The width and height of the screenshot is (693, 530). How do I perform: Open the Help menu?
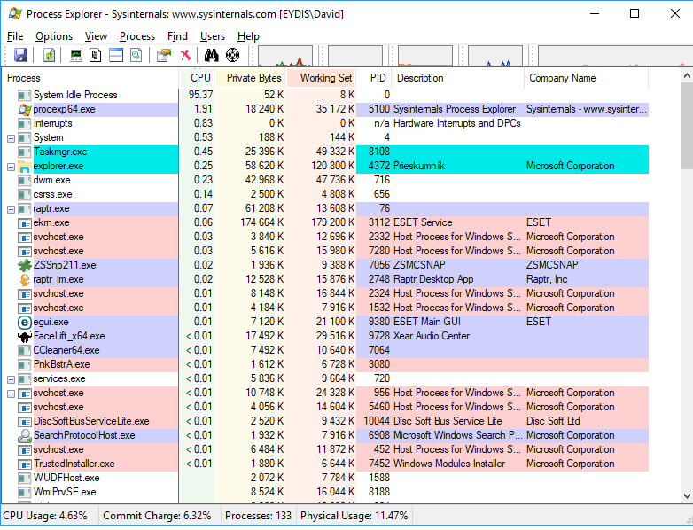(x=248, y=36)
